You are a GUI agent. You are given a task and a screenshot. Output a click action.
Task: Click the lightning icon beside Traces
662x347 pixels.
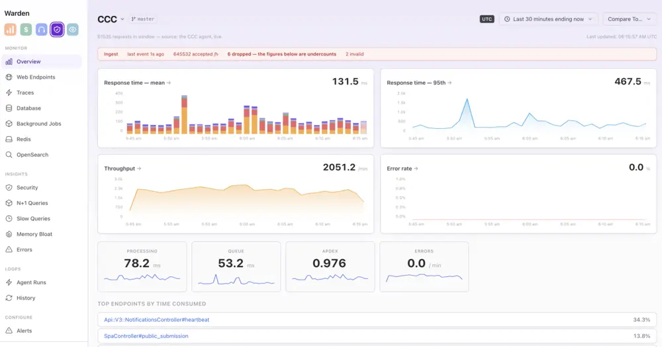click(9, 93)
